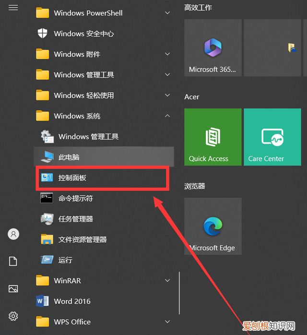Click the 任务管理器 monitor icon

click(47, 218)
